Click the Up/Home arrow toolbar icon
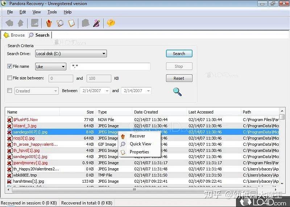290x207 pixels. [21, 23]
